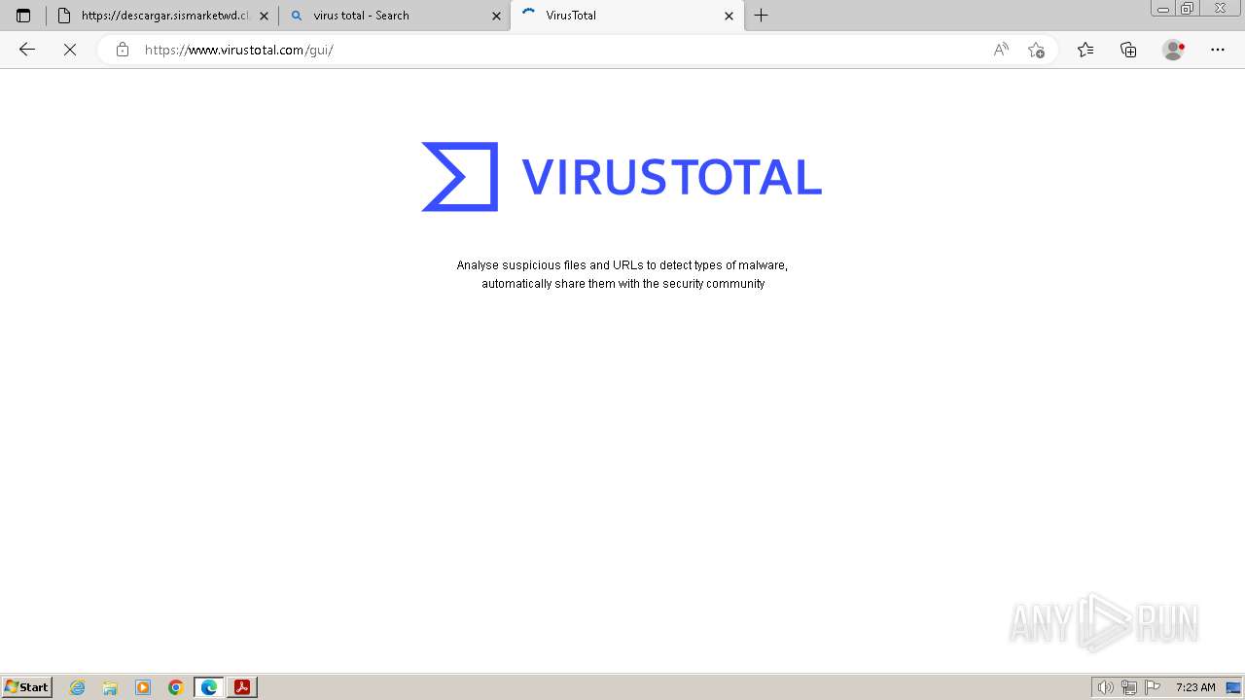Open the tab actions menu
The height and width of the screenshot is (700, 1245).
coord(23,16)
